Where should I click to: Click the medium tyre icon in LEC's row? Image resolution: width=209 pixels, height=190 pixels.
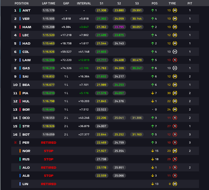(175, 35)
